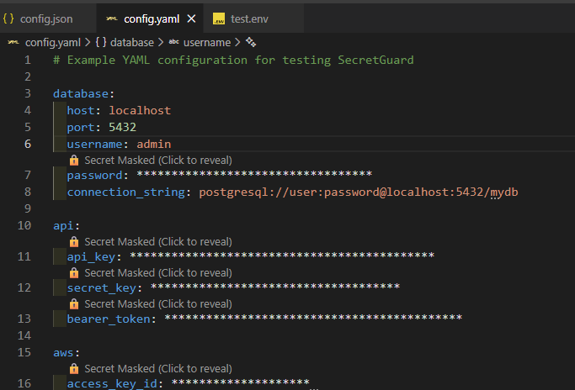575x390 pixels.
Task: Click the masked asterisks of password
Action: 254,174
